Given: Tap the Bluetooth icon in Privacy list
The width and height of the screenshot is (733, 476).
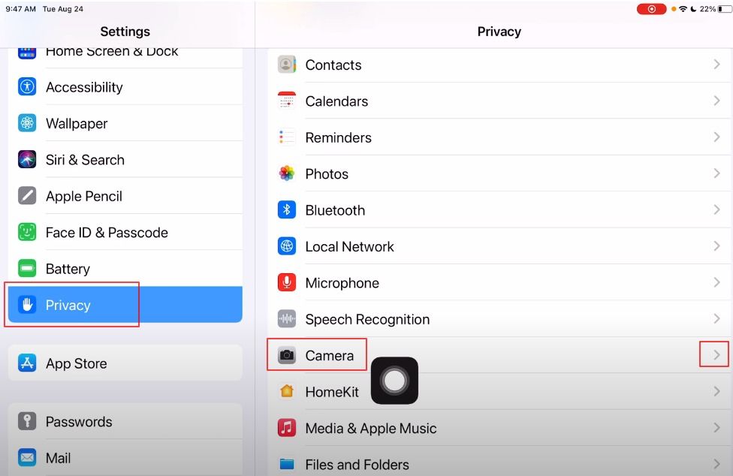Looking at the screenshot, I should point(287,209).
